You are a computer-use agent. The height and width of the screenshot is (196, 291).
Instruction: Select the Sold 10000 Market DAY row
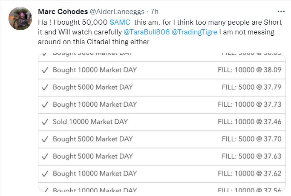[x=161, y=122]
